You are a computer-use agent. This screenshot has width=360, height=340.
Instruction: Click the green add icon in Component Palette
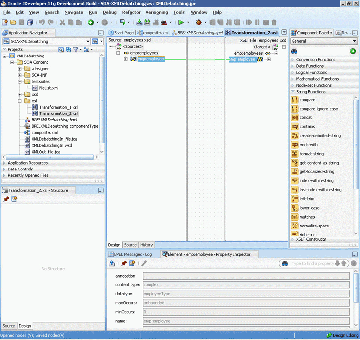353,51
